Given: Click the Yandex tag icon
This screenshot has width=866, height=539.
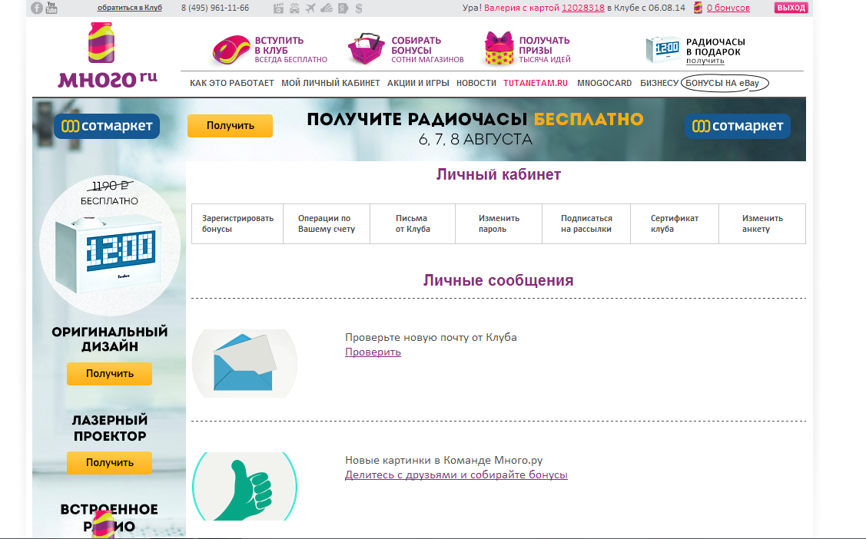Looking at the screenshot, I should point(343,8).
